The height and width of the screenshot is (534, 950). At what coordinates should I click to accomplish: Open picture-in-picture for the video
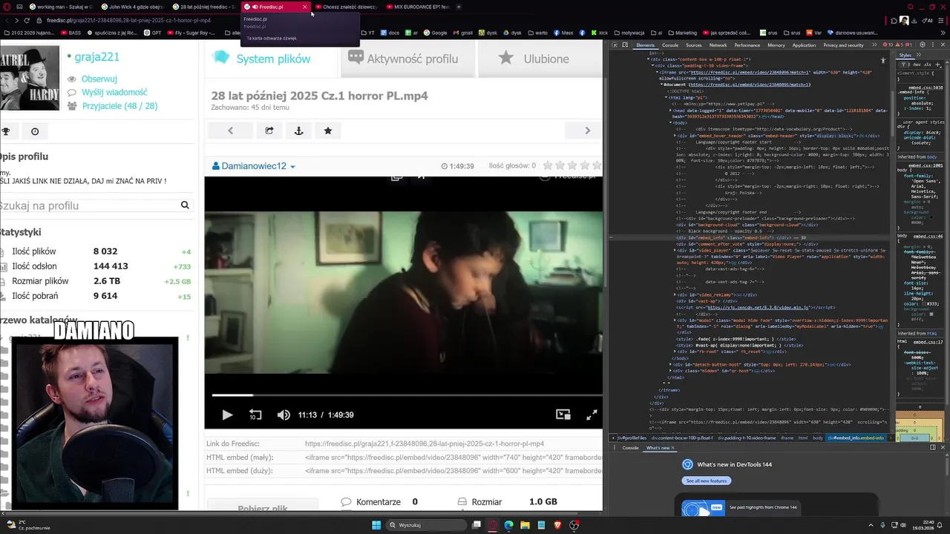click(563, 415)
